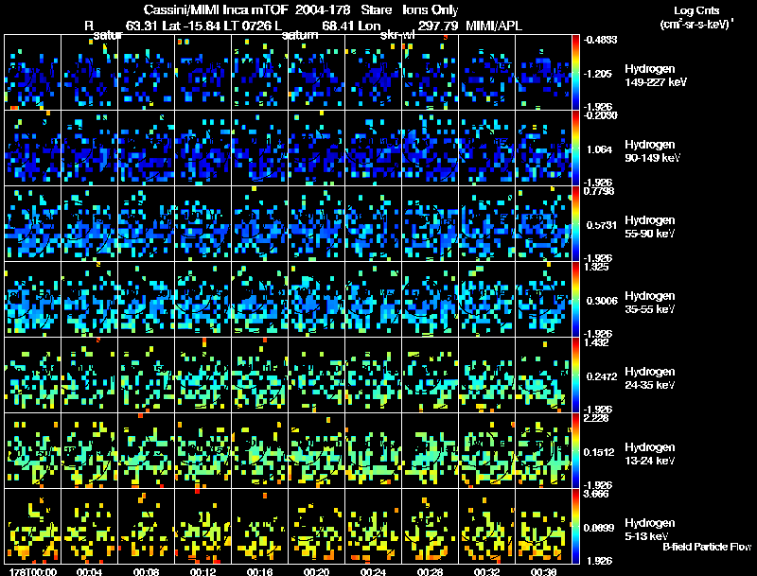Viewport: 757px width, 576px height.
Task: Select the 90-149 keV image at 00:16
Action: 259,148
